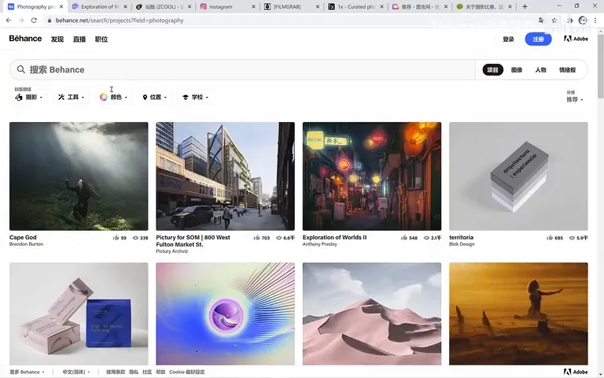
Task: Open the 800 West Fulton Market thumbnail
Action: tap(226, 176)
